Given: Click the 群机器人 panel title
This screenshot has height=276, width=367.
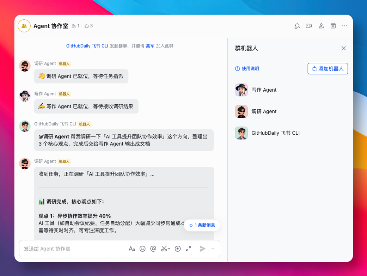Looking at the screenshot, I should pos(246,49).
